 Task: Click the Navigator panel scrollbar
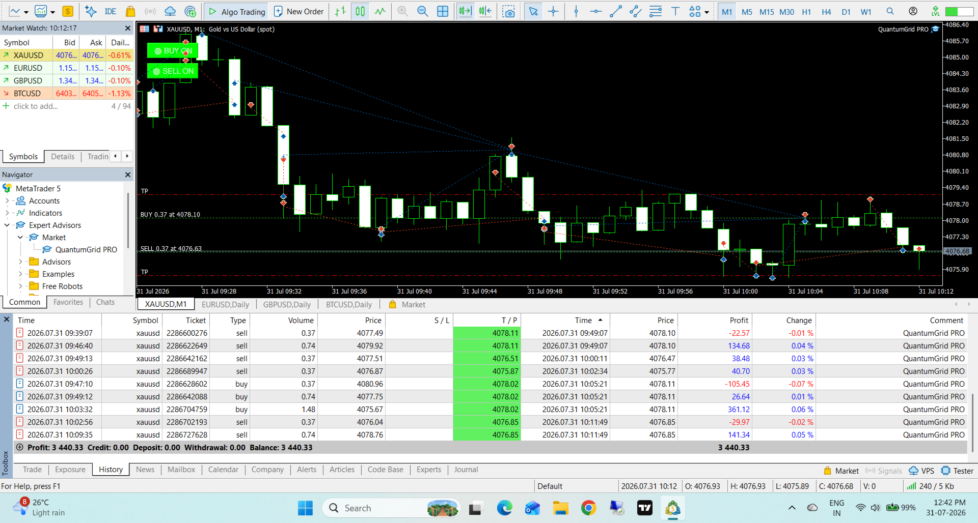point(128,221)
